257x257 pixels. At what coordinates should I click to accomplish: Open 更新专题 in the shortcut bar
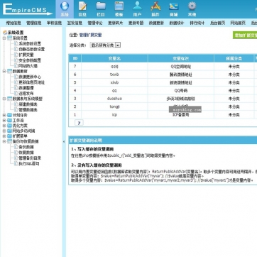pyautogui.click(x=136, y=23)
